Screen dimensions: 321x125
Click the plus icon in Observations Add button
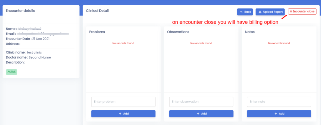point(198,113)
